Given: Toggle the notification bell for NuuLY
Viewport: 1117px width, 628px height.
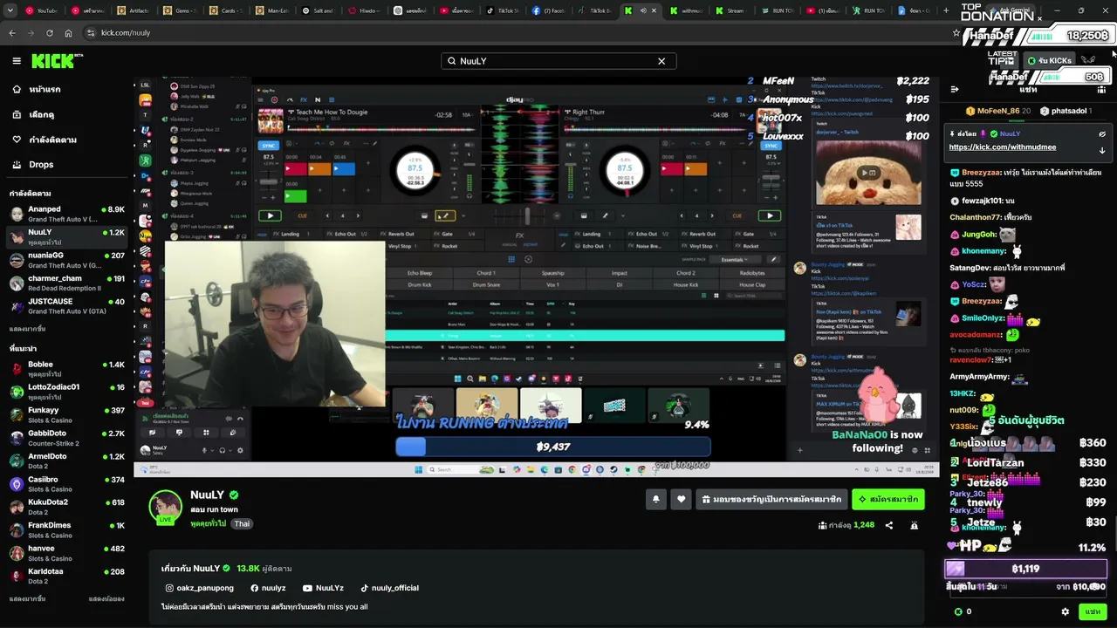Looking at the screenshot, I should [656, 499].
